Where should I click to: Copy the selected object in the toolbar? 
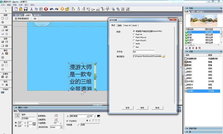[x=36, y=9]
